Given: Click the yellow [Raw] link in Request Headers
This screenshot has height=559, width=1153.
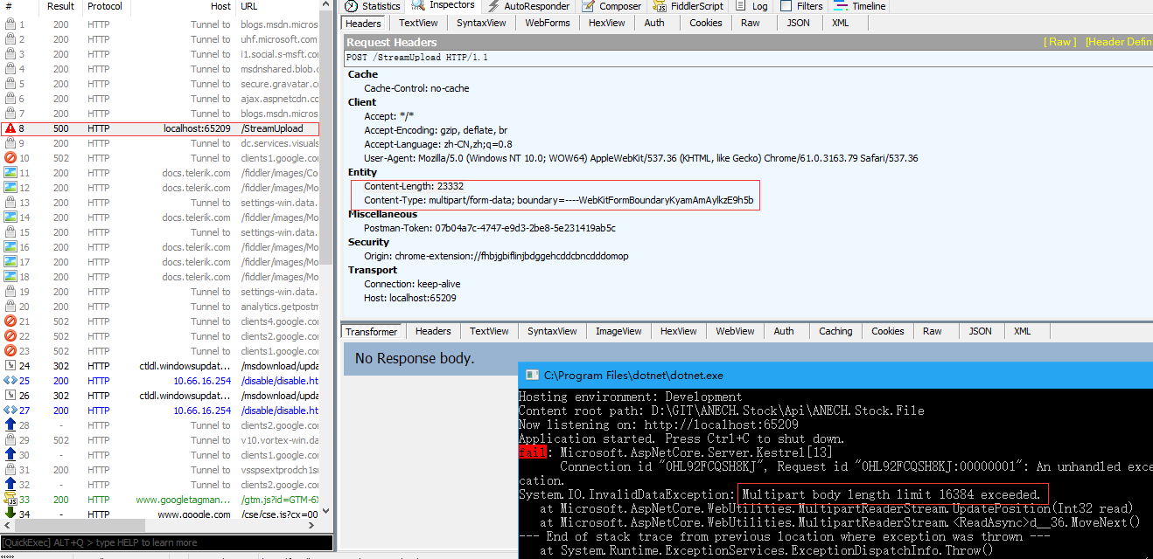Looking at the screenshot, I should click(1060, 42).
